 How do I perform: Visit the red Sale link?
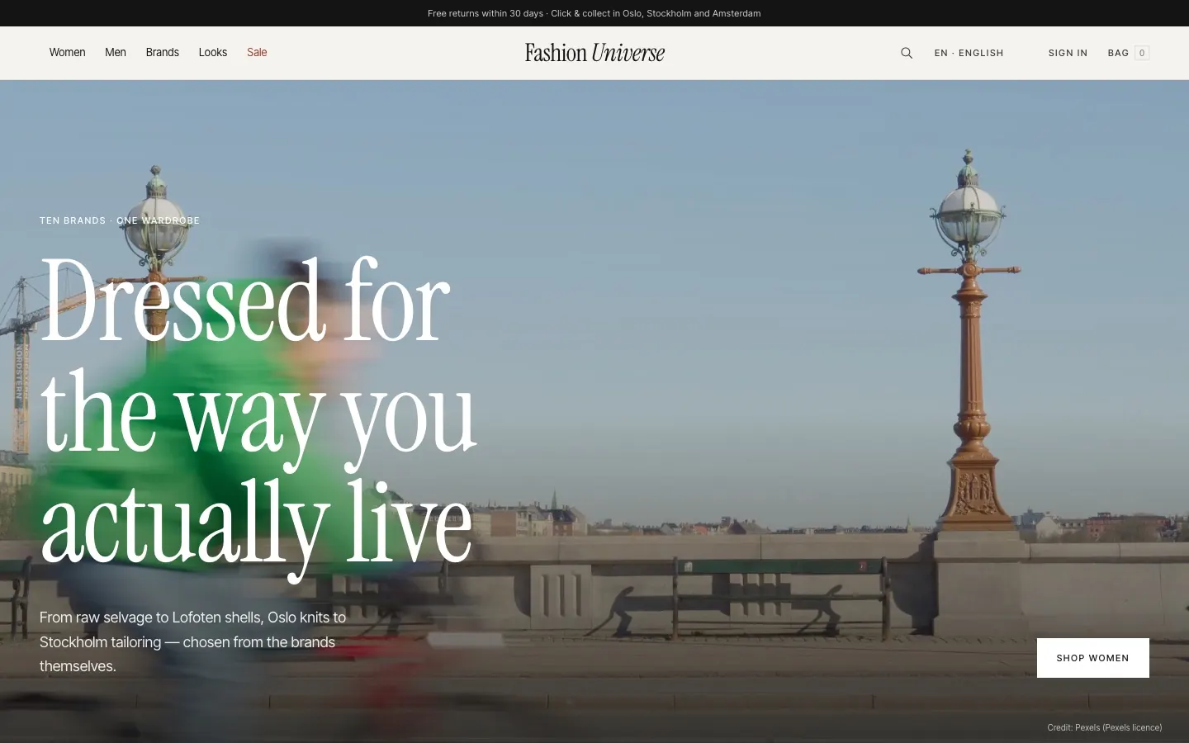tap(257, 52)
